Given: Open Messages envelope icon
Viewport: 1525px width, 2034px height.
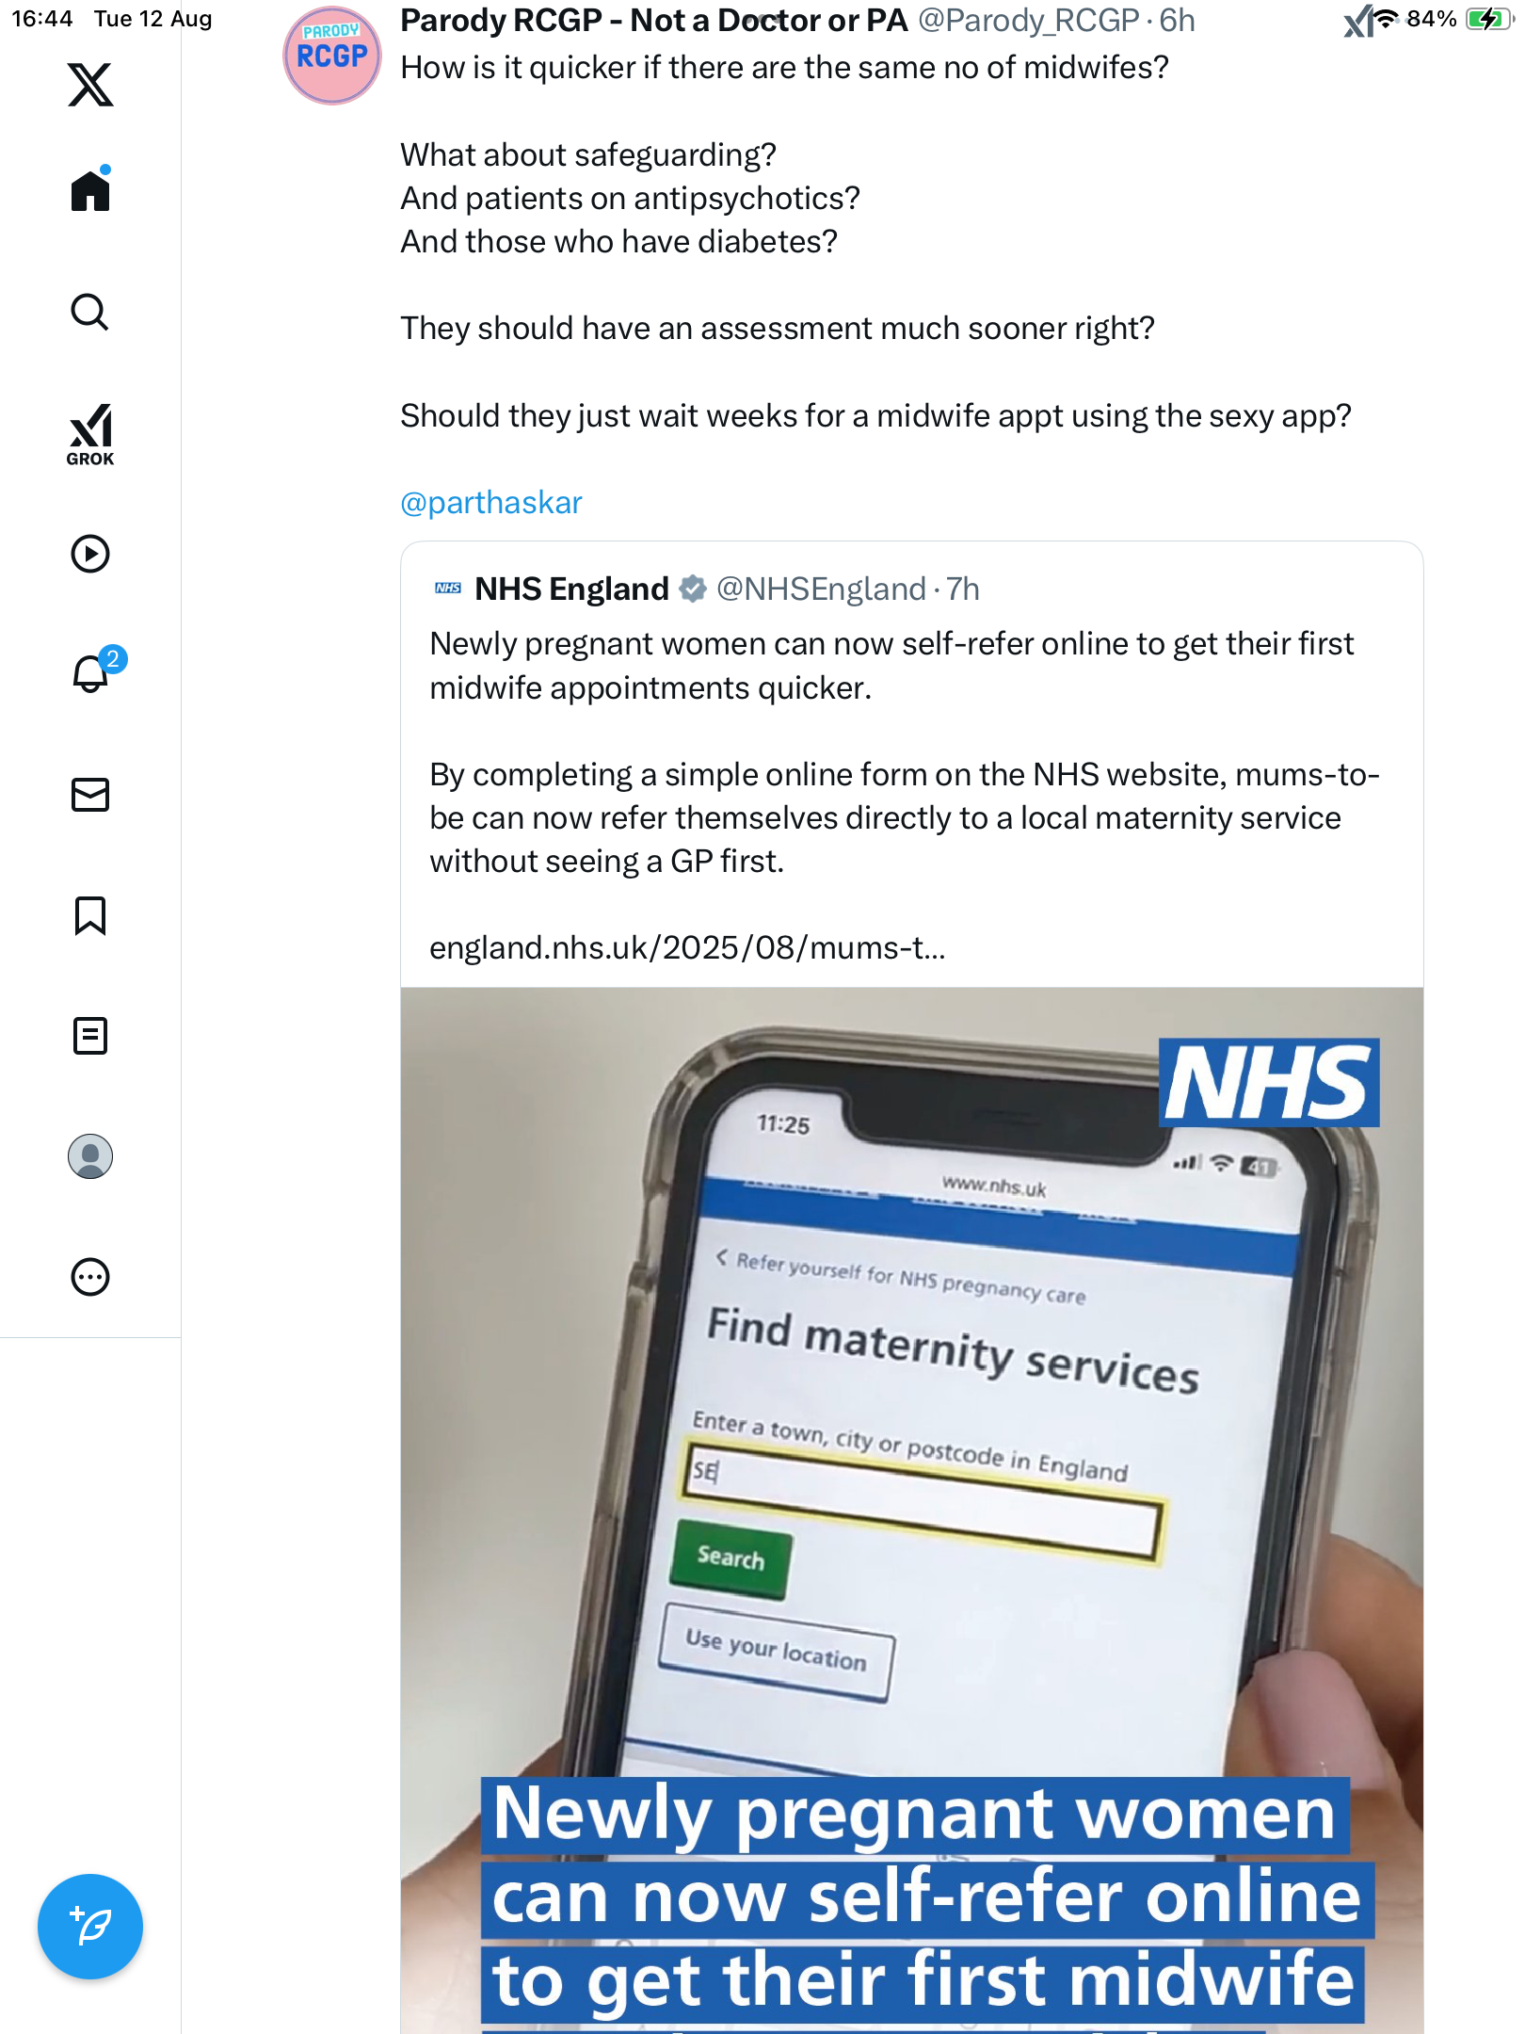Looking at the screenshot, I should click(90, 795).
